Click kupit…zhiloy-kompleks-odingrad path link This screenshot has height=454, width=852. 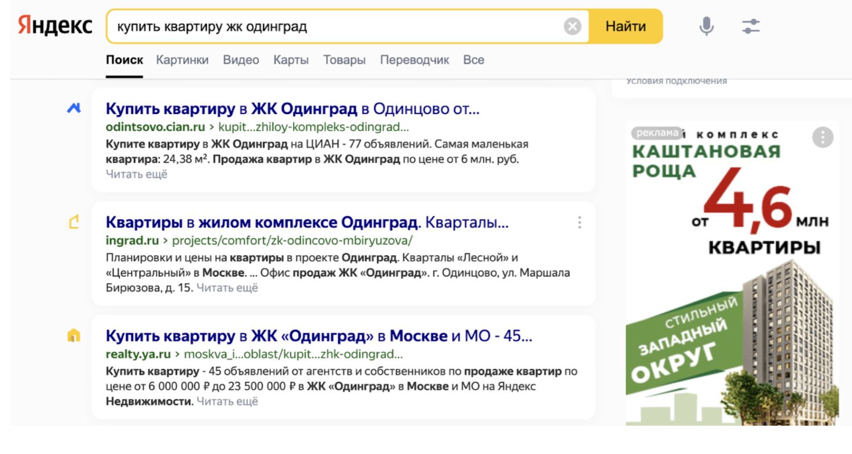313,127
